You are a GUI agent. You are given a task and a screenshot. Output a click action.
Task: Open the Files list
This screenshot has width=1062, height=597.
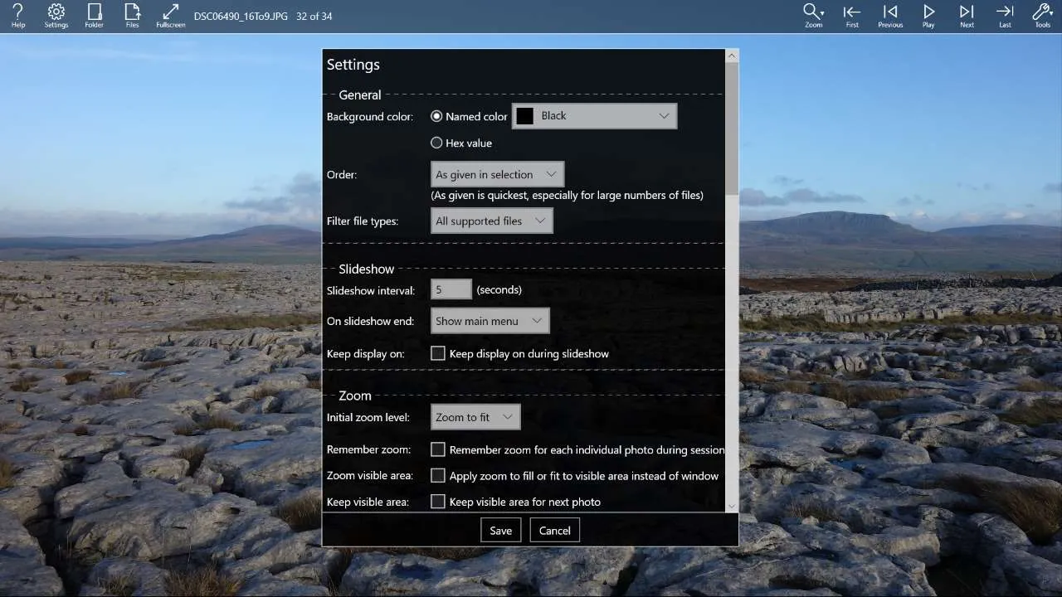coord(132,15)
